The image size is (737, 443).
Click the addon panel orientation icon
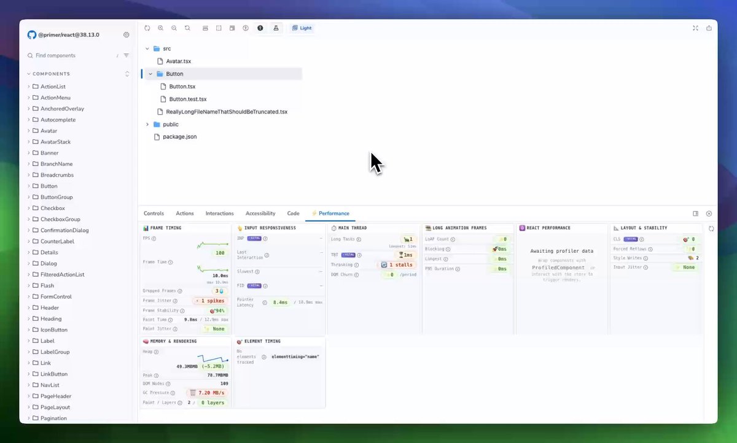click(x=695, y=214)
